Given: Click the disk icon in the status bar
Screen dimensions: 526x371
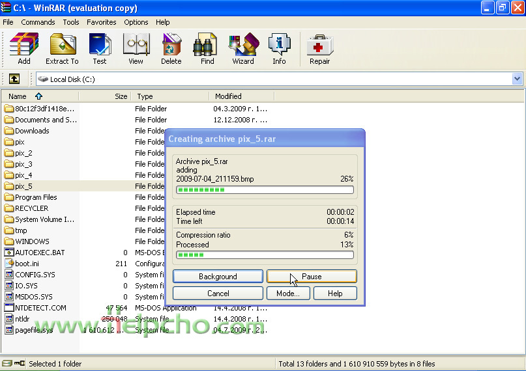Looking at the screenshot, I should pyautogui.click(x=7, y=363).
